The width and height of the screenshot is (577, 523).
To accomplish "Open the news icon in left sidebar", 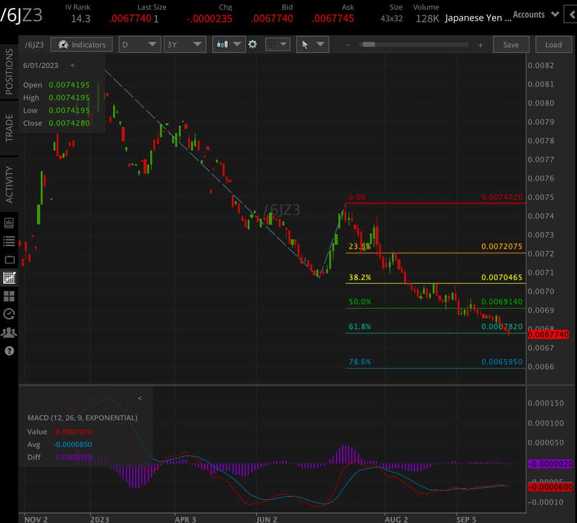I will [9, 223].
